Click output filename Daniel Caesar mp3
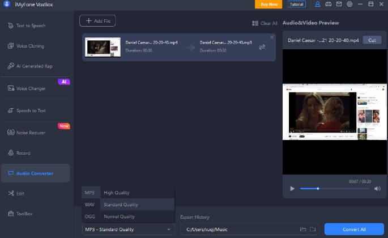This screenshot has height=238, width=388. click(x=225, y=42)
